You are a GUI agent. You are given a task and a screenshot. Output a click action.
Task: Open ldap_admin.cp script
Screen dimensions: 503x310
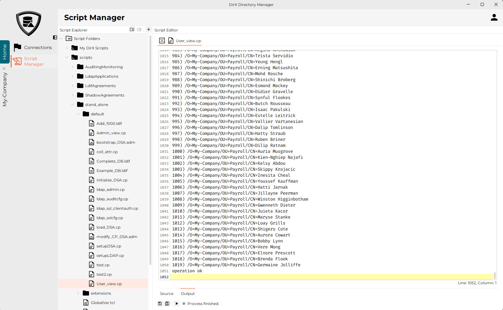[x=110, y=190]
